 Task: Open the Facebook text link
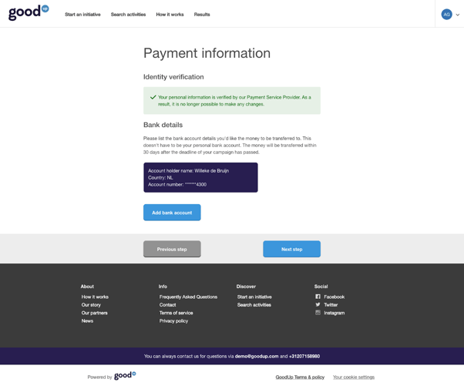[334, 297]
